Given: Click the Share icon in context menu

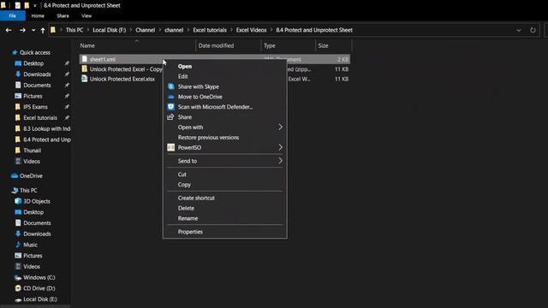Looking at the screenshot, I should 170,117.
